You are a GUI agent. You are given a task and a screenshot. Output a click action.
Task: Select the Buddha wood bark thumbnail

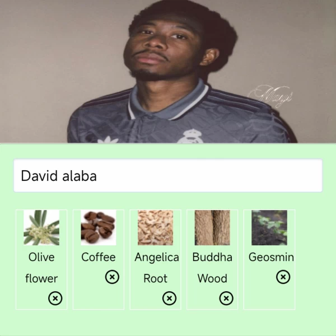click(x=212, y=227)
